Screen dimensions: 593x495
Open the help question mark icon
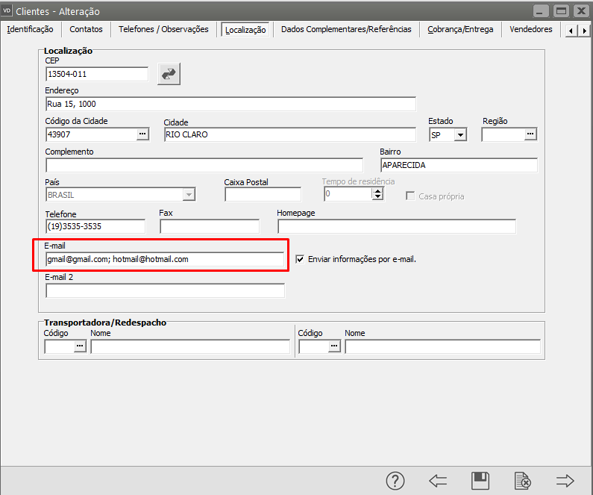point(395,481)
